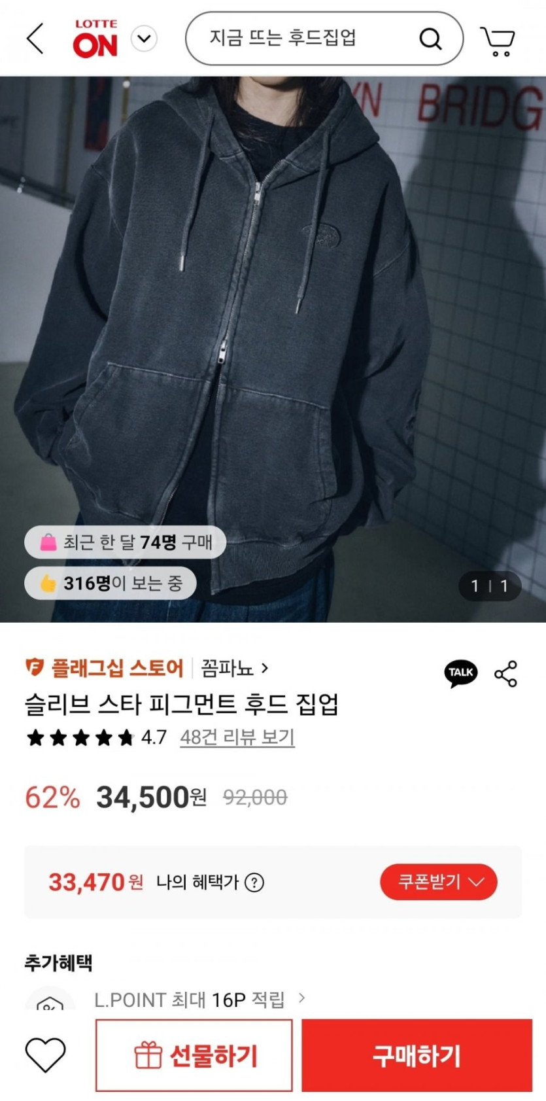Tap the share icon
546x1101 pixels.
(x=506, y=674)
